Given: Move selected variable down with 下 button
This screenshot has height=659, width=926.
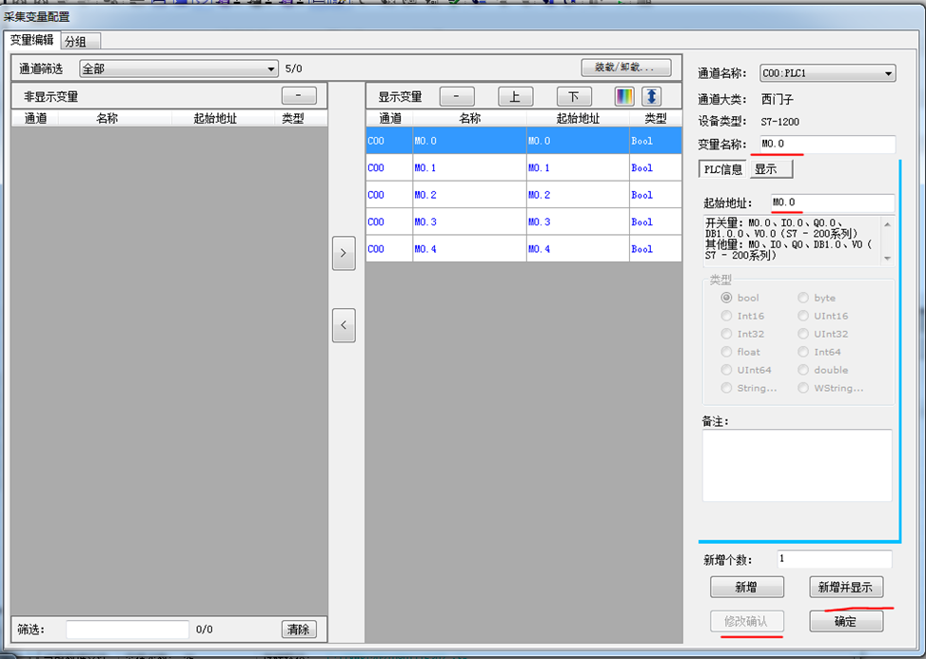Looking at the screenshot, I should coord(574,96).
